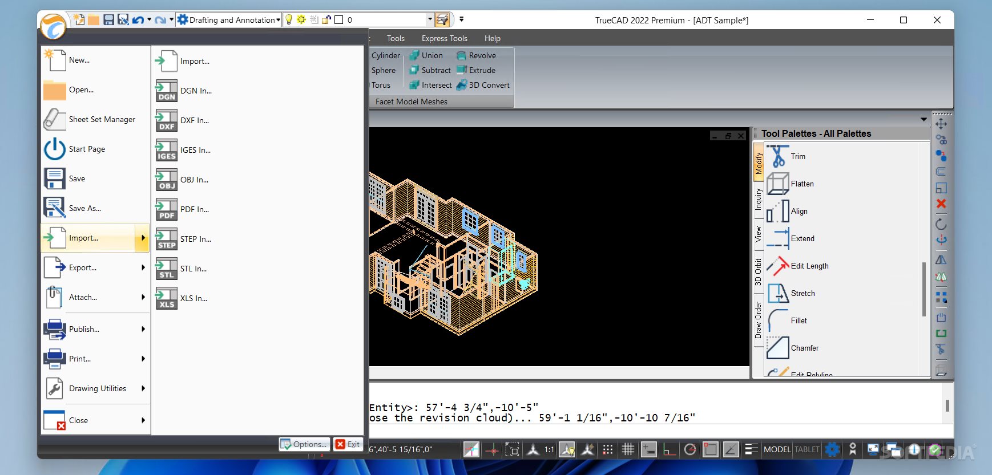The image size is (992, 475).
Task: Select the Extend tool in Tool Palettes
Action: pos(791,238)
